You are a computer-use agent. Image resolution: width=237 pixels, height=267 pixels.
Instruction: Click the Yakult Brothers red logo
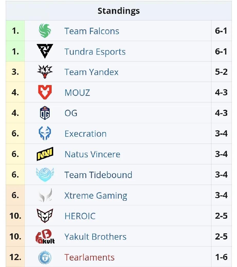pyautogui.click(x=45, y=237)
